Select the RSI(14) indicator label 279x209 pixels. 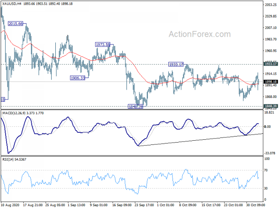pos(9,159)
